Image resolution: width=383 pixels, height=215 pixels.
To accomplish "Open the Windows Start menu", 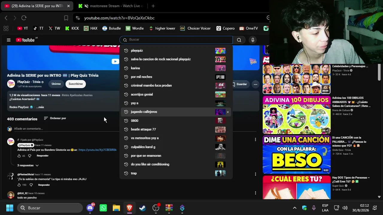I will tap(10, 208).
